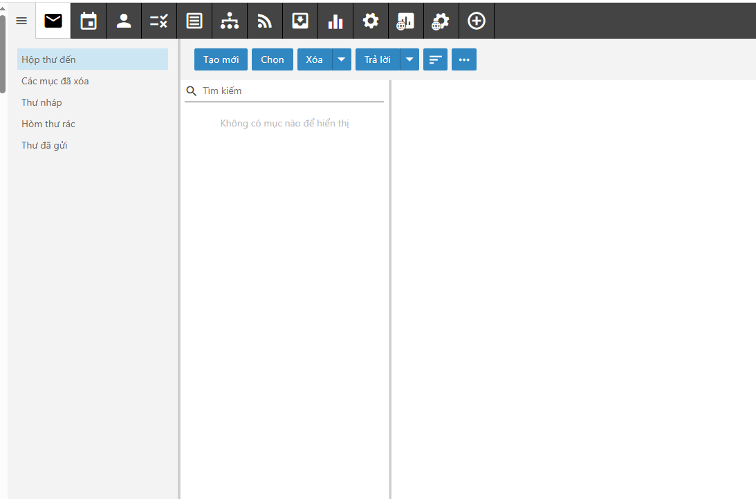Open the bar chart Reports icon

(x=335, y=21)
